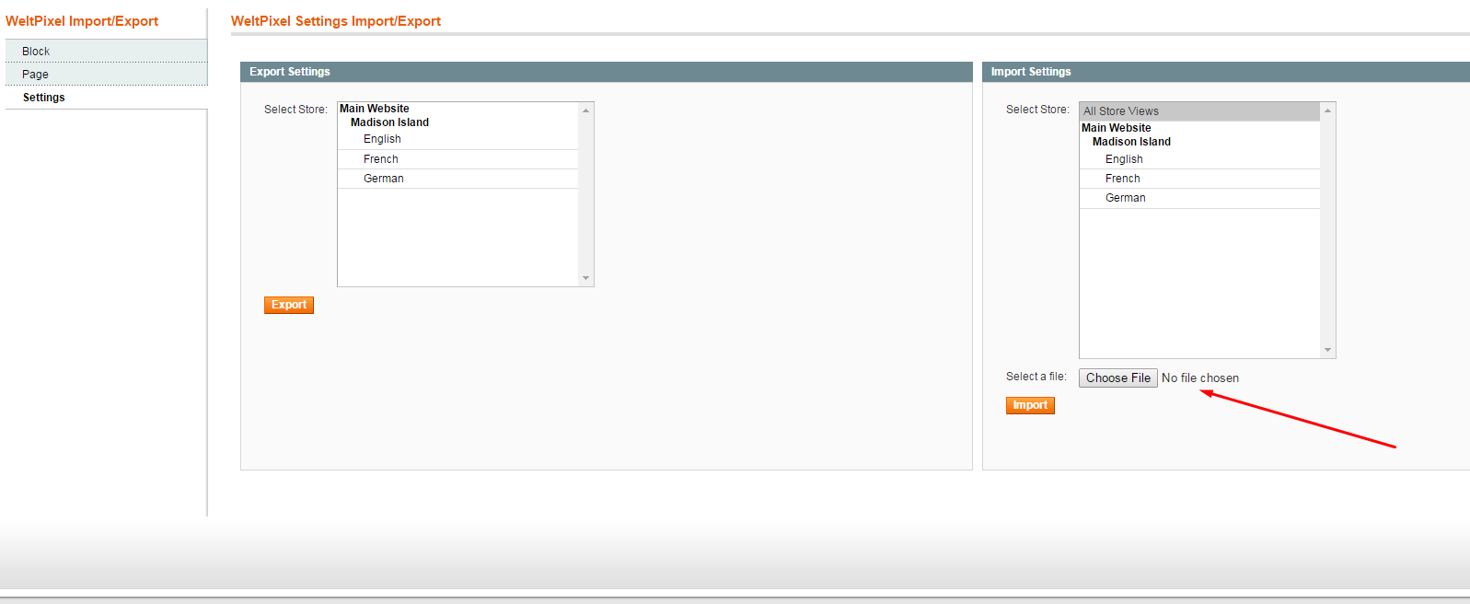This screenshot has height=604, width=1470.
Task: Open the Block section in sidebar
Action: (x=36, y=52)
